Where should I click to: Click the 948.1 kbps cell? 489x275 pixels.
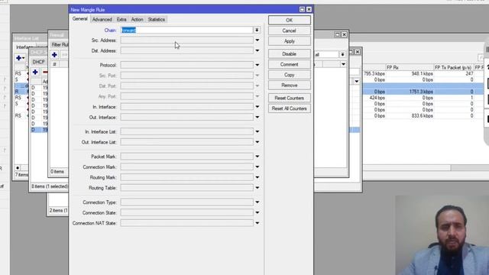tap(422, 73)
